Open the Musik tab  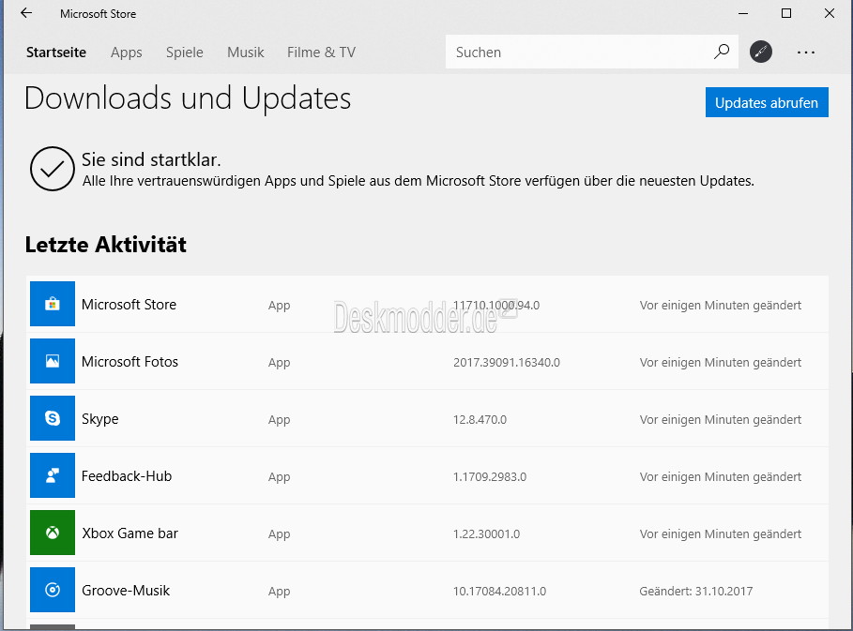click(x=245, y=53)
